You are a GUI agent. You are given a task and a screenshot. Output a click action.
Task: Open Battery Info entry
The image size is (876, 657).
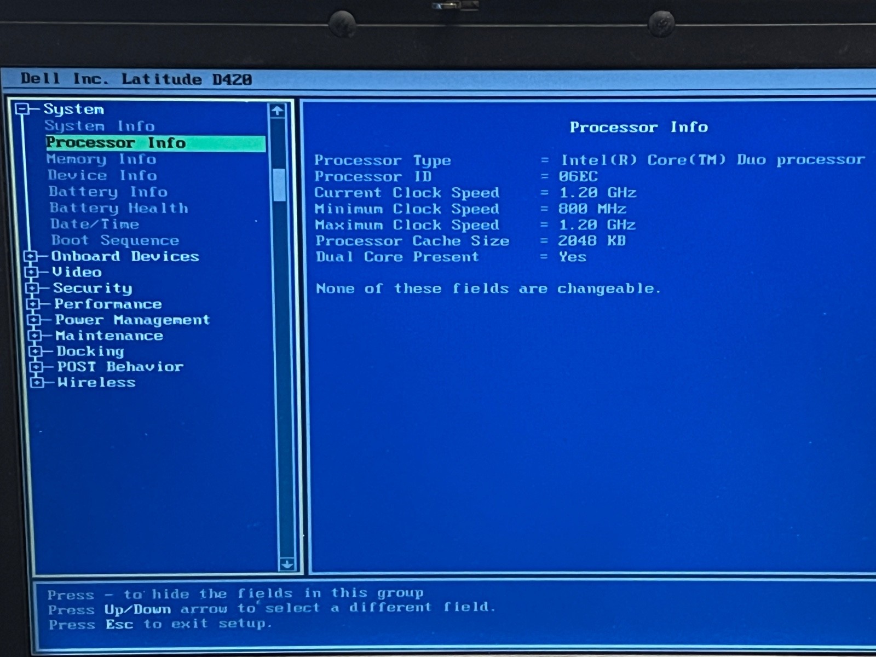tap(108, 192)
